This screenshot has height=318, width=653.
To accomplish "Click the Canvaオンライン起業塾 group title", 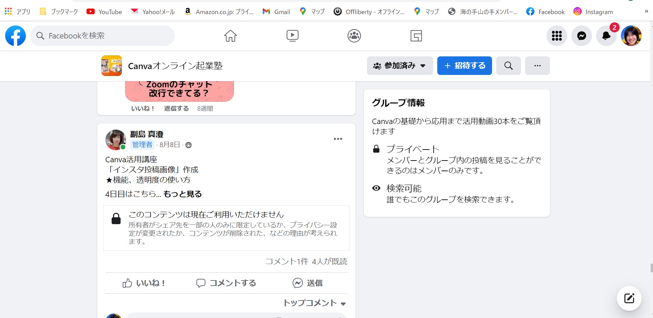I will coord(175,66).
